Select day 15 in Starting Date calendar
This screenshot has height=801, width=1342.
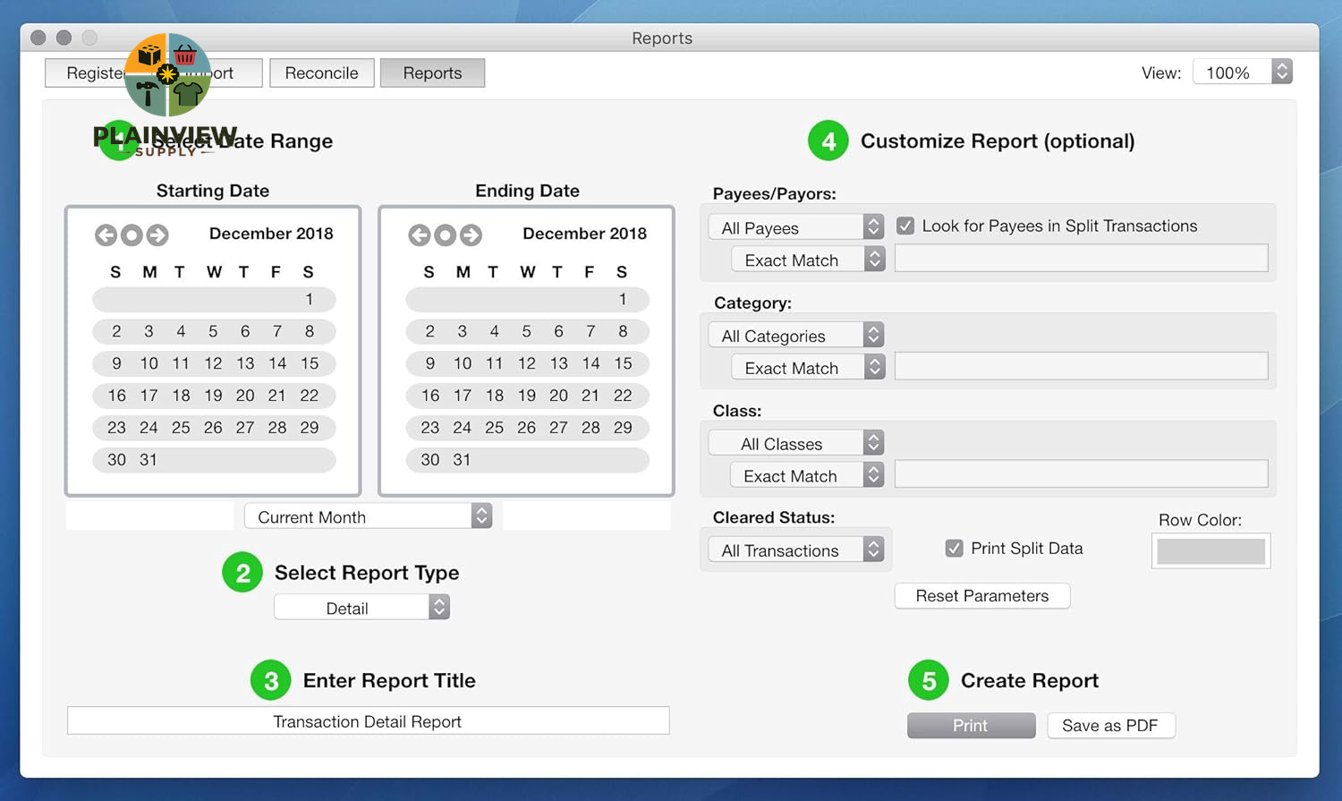(x=310, y=363)
